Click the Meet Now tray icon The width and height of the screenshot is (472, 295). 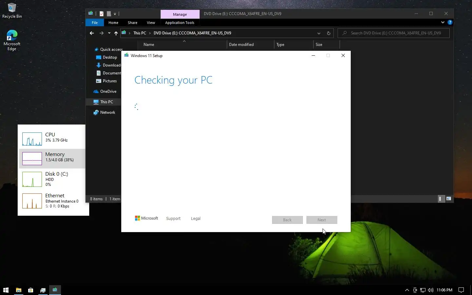point(415,290)
